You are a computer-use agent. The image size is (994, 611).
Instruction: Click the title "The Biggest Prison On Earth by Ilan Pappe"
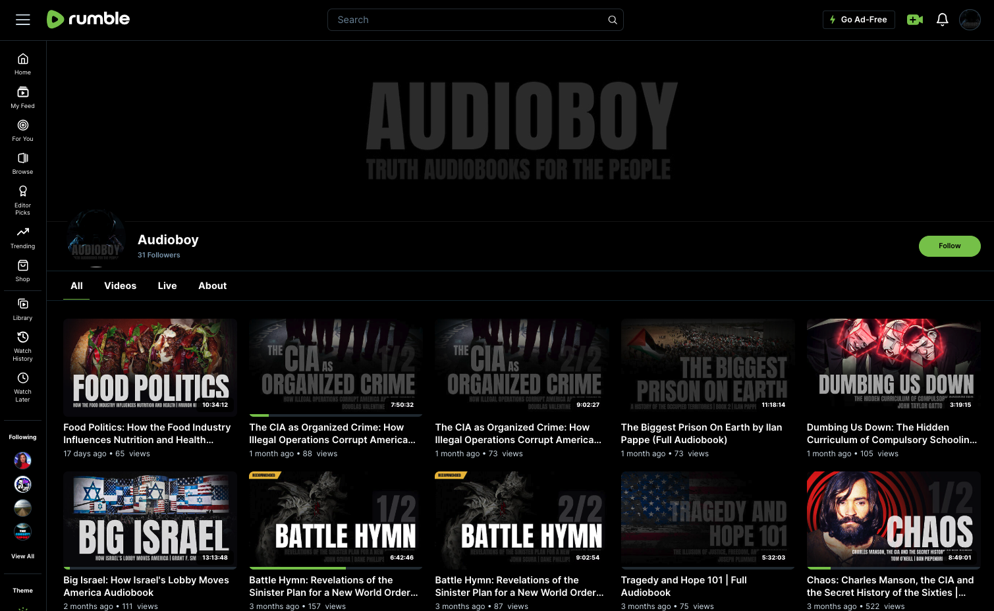702,433
